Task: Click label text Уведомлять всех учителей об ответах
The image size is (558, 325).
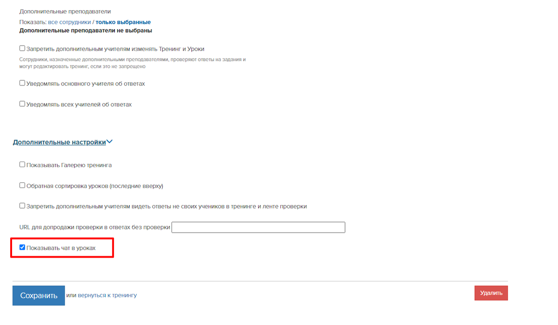Action: (x=79, y=104)
